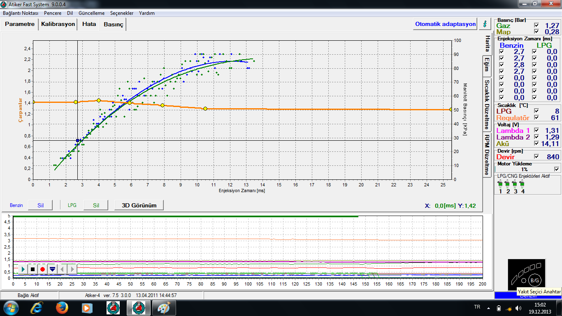Screen dimensions: 562x316
Task: Toggle the Motor Yükleme checkbox
Action: pyautogui.click(x=557, y=169)
